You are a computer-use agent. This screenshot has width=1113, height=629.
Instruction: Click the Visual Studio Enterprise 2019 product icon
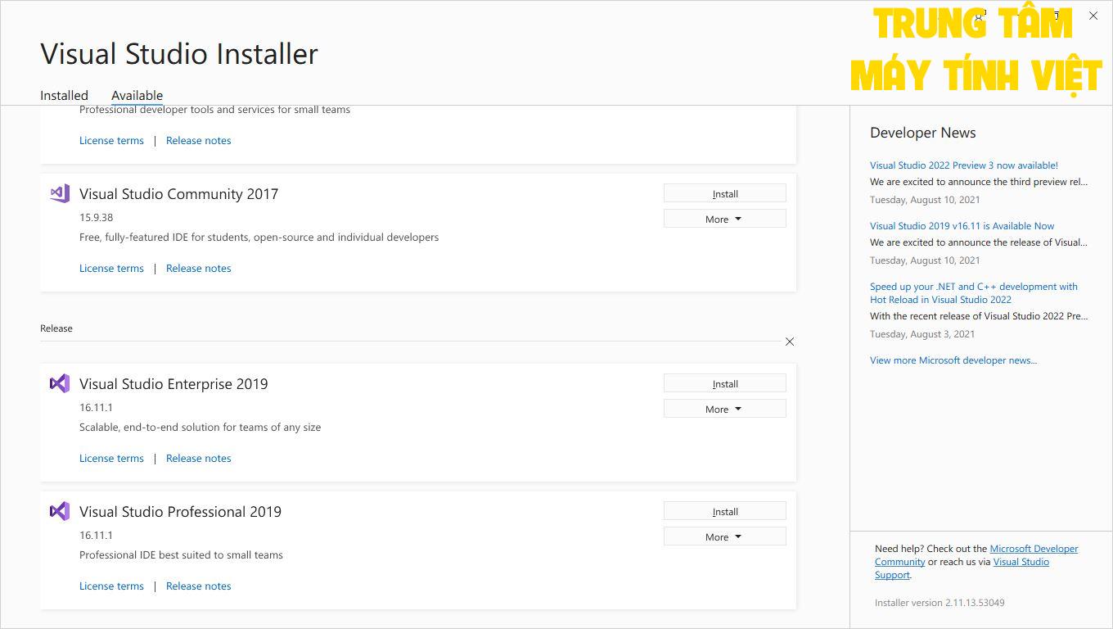pos(58,383)
